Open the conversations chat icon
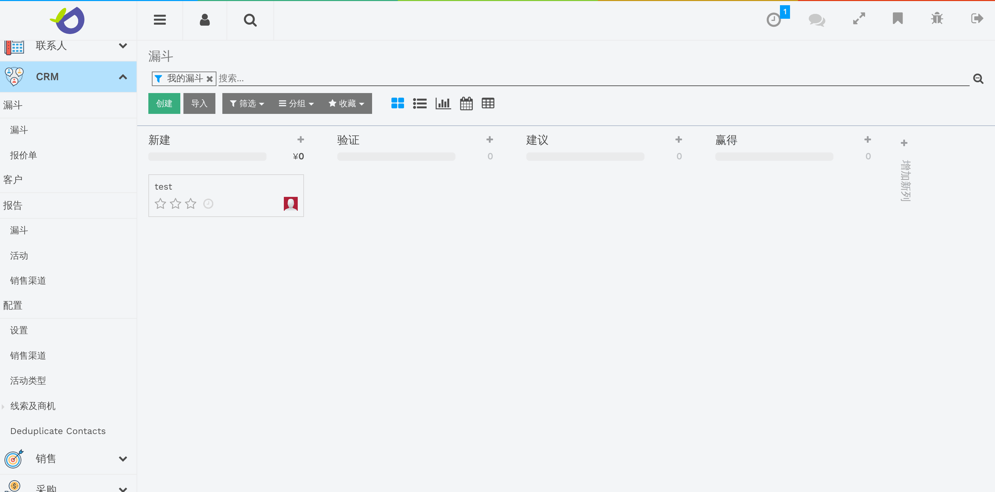The height and width of the screenshot is (492, 995). (816, 19)
